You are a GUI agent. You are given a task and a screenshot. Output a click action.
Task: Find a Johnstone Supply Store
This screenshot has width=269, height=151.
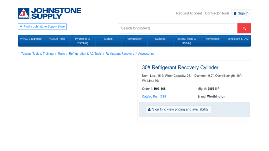pyautogui.click(x=42, y=27)
